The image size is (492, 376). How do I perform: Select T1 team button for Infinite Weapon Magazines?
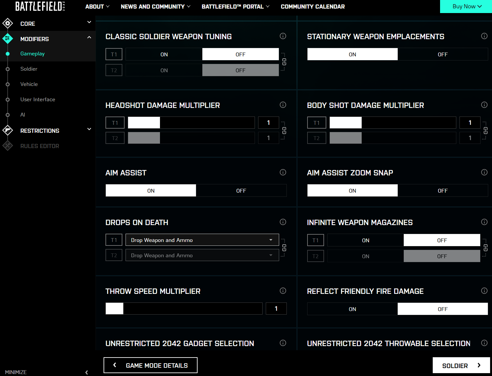(315, 240)
